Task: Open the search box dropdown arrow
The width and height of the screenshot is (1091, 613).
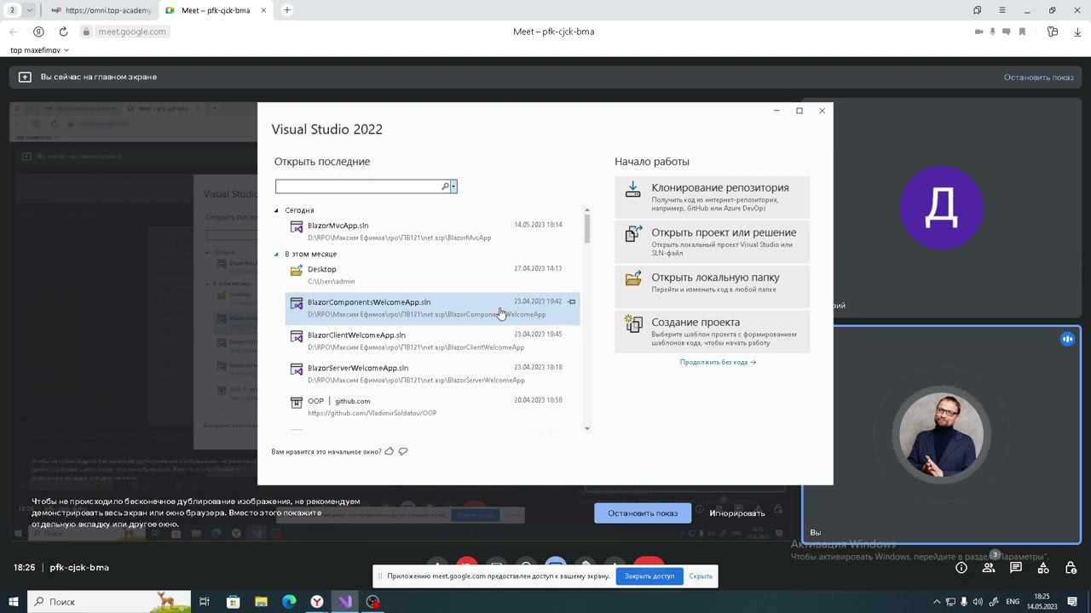Action: (x=453, y=186)
